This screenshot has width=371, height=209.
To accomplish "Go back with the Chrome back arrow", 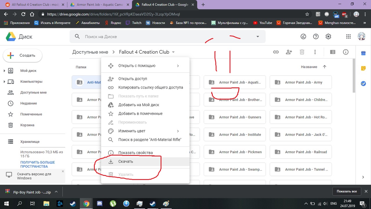I will [6, 14].
